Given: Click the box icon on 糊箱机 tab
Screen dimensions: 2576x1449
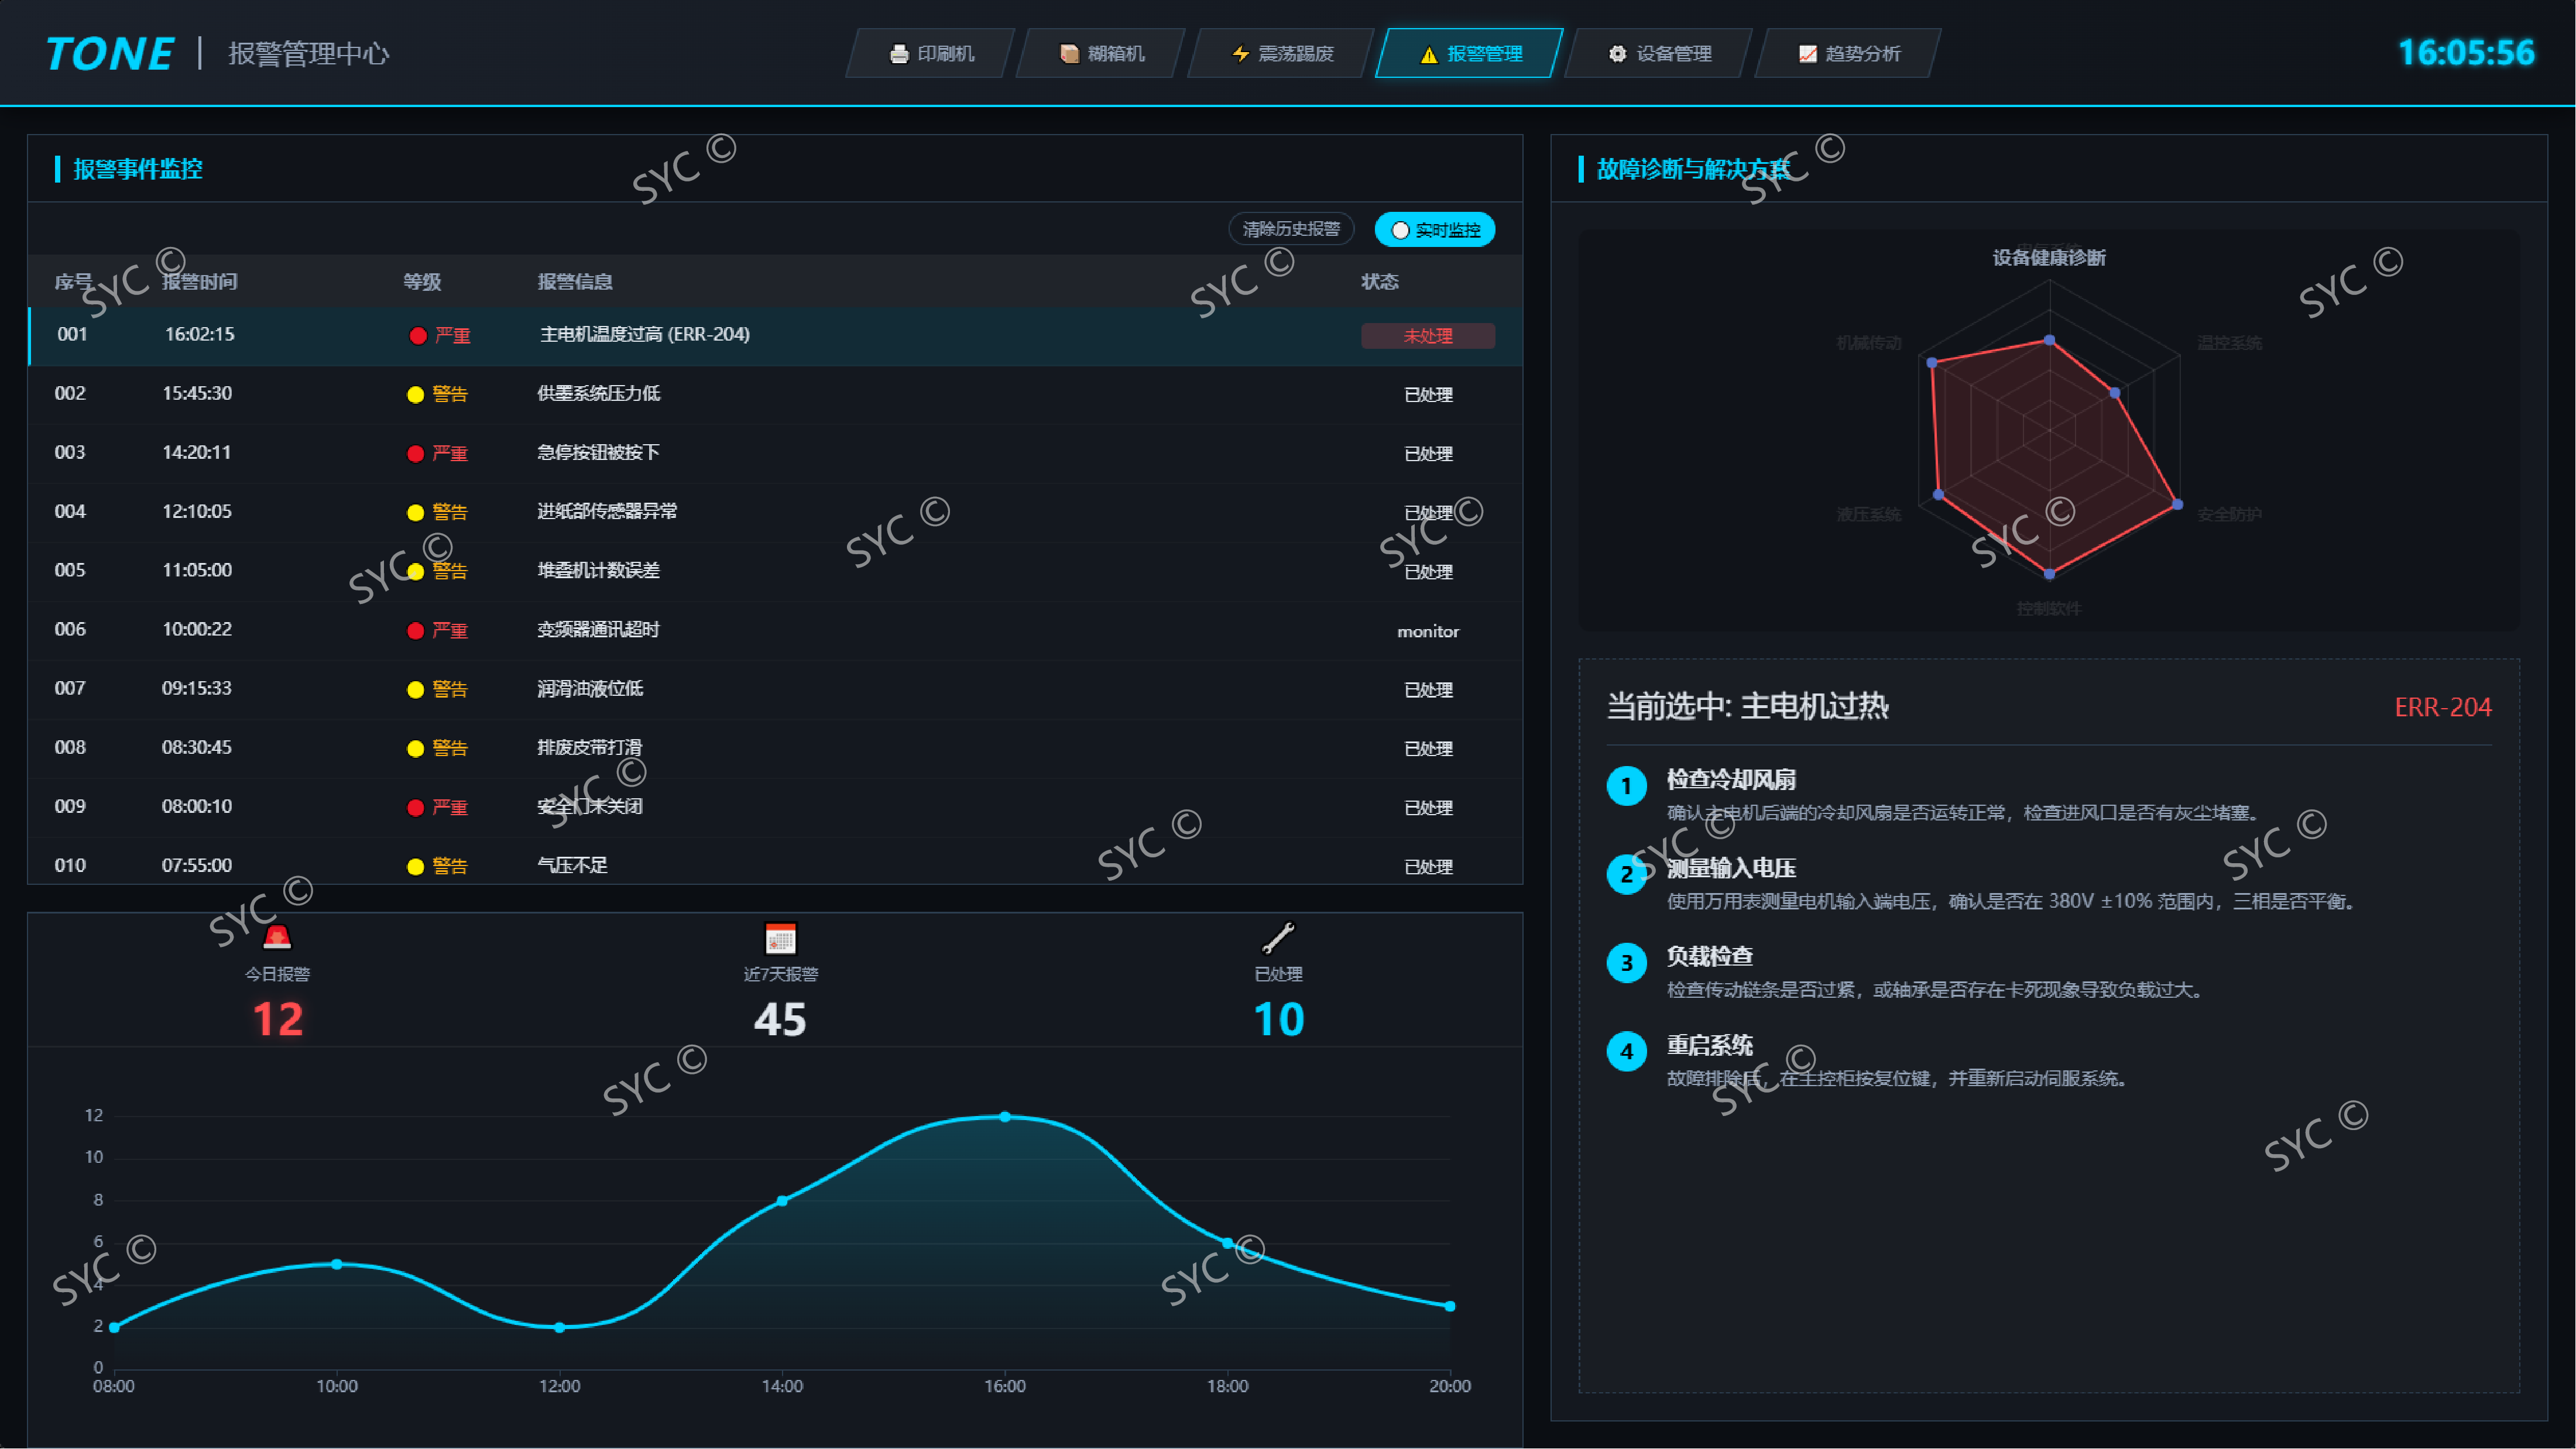Looking at the screenshot, I should (x=1069, y=54).
